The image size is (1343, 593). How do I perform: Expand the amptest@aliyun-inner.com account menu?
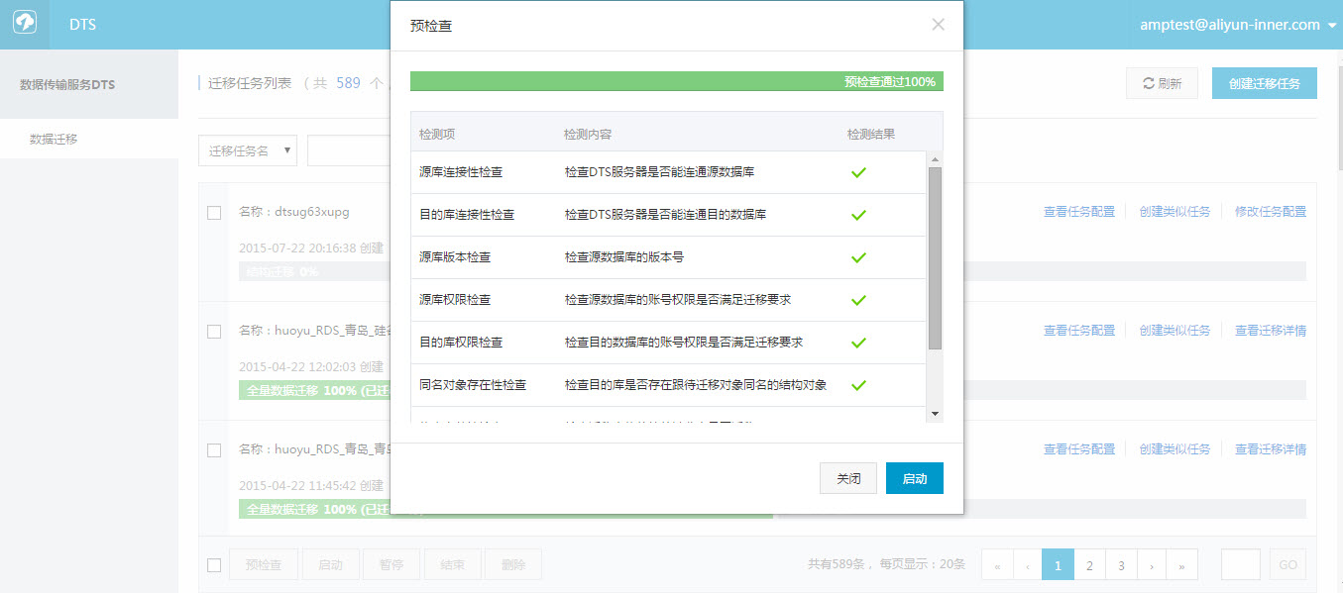[1232, 24]
